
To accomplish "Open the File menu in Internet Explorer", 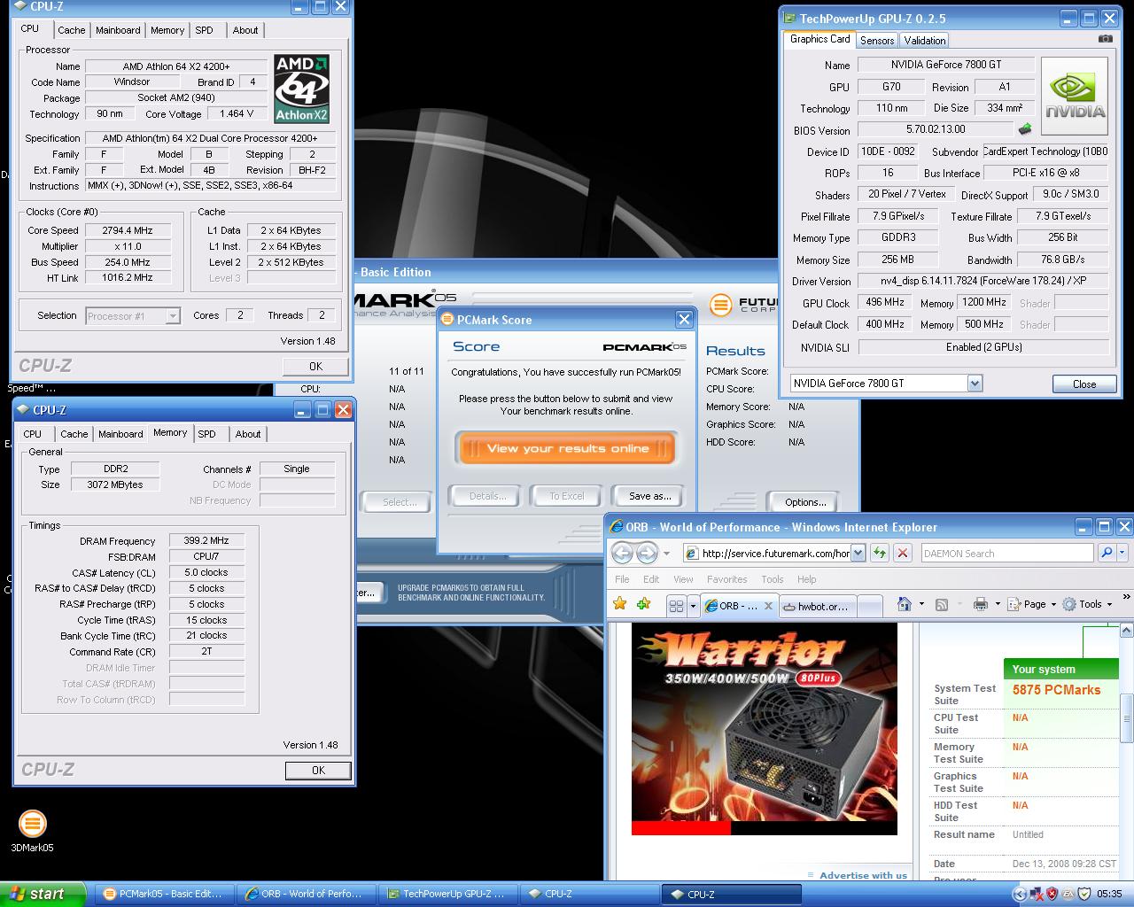I will click(x=622, y=579).
